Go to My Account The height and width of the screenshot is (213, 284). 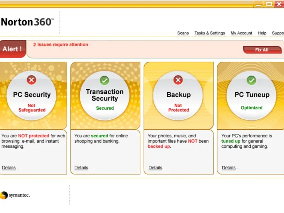pos(241,33)
